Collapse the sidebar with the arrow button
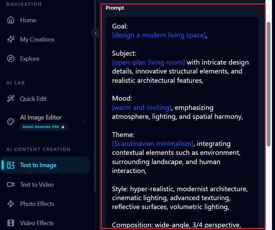 pos(96,33)
